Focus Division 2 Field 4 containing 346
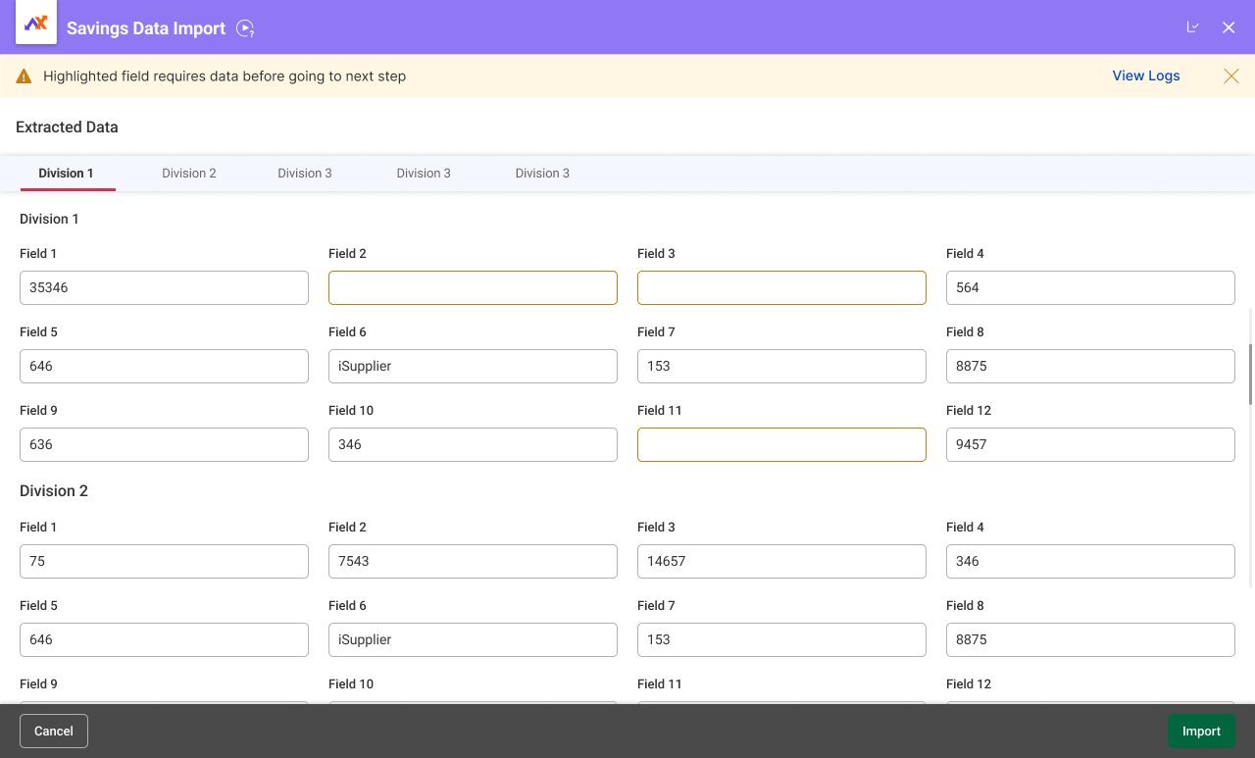Viewport: 1255px width, 758px height. pos(1090,561)
